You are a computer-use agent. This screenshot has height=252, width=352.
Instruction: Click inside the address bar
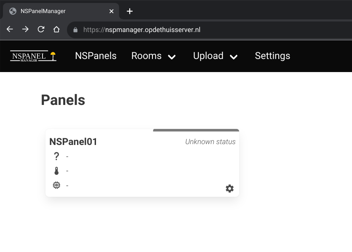pos(168,30)
